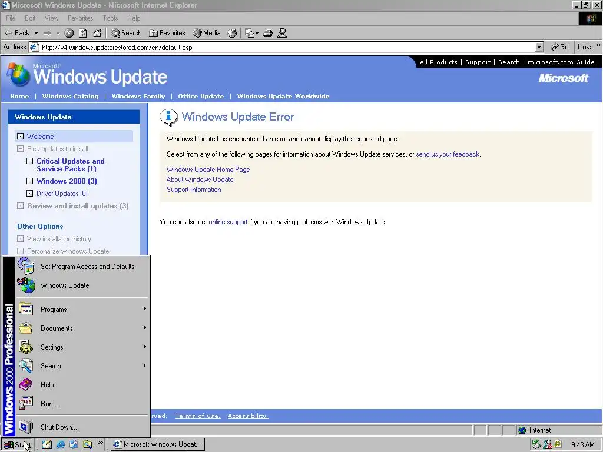Toggle the box beside Welcome
The image size is (603, 452).
pos(21,137)
